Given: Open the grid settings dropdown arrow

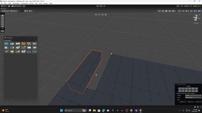Looking at the screenshot, I should [x=27, y=11].
